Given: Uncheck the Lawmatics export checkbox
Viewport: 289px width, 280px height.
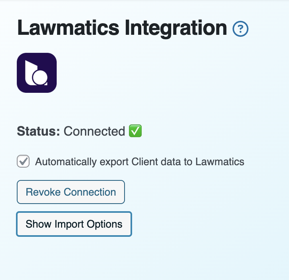Looking at the screenshot, I should point(23,161).
